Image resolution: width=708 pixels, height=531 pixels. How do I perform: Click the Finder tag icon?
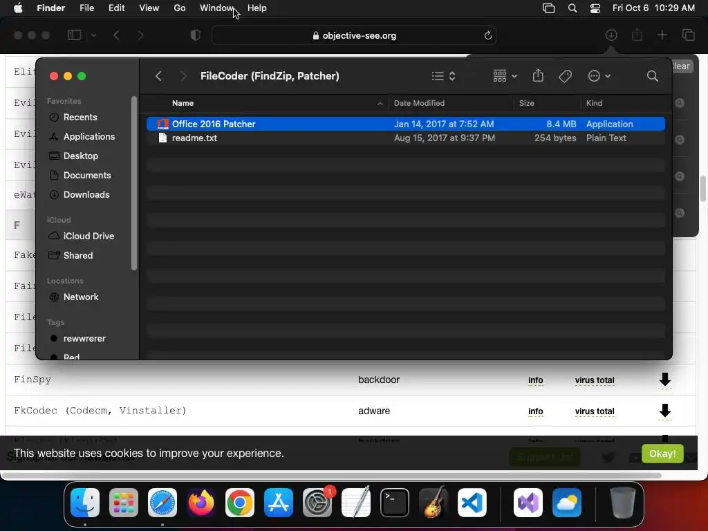coord(565,76)
